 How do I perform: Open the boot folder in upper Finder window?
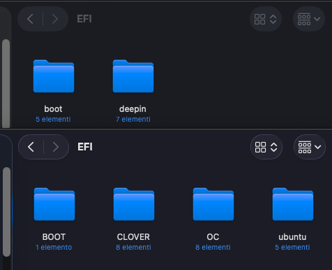(54, 76)
